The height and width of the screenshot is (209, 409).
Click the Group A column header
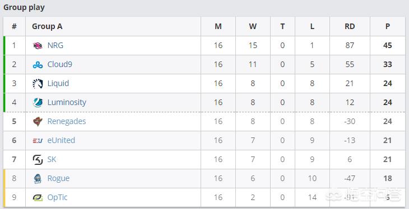click(x=47, y=26)
